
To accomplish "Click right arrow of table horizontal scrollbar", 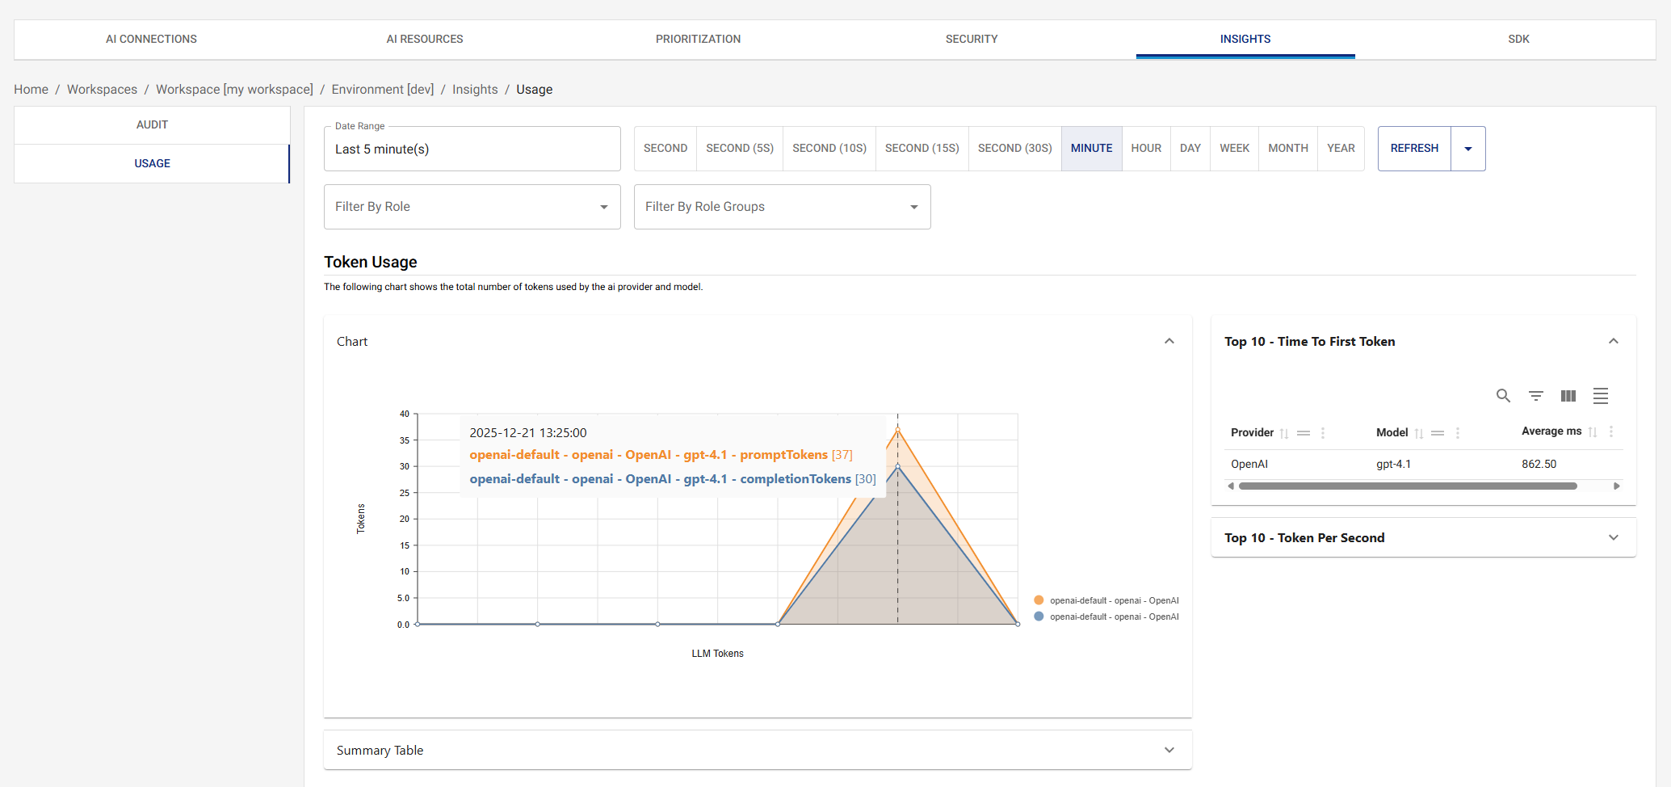I will (1617, 486).
